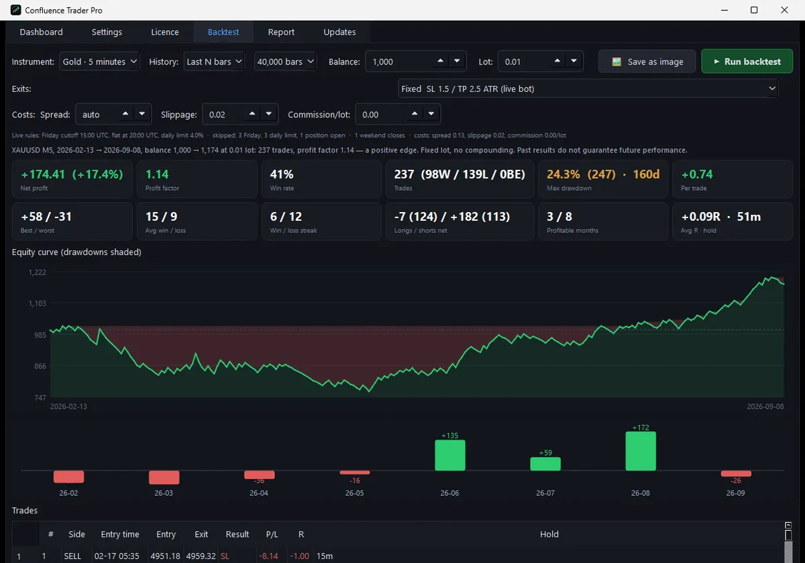This screenshot has height=563, width=805.
Task: Click the Result column header
Action: coord(237,534)
